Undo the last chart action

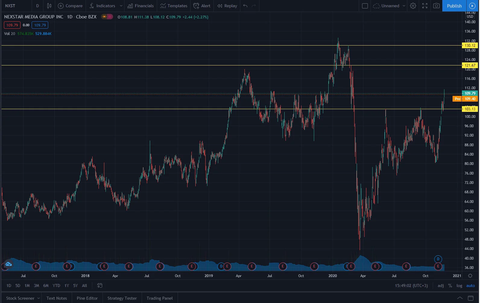click(x=245, y=6)
